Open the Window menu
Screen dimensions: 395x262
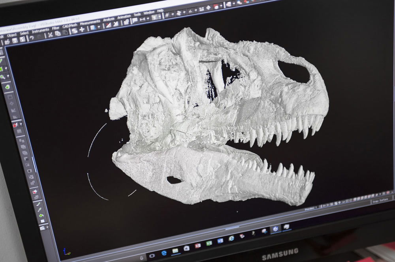pos(149,13)
